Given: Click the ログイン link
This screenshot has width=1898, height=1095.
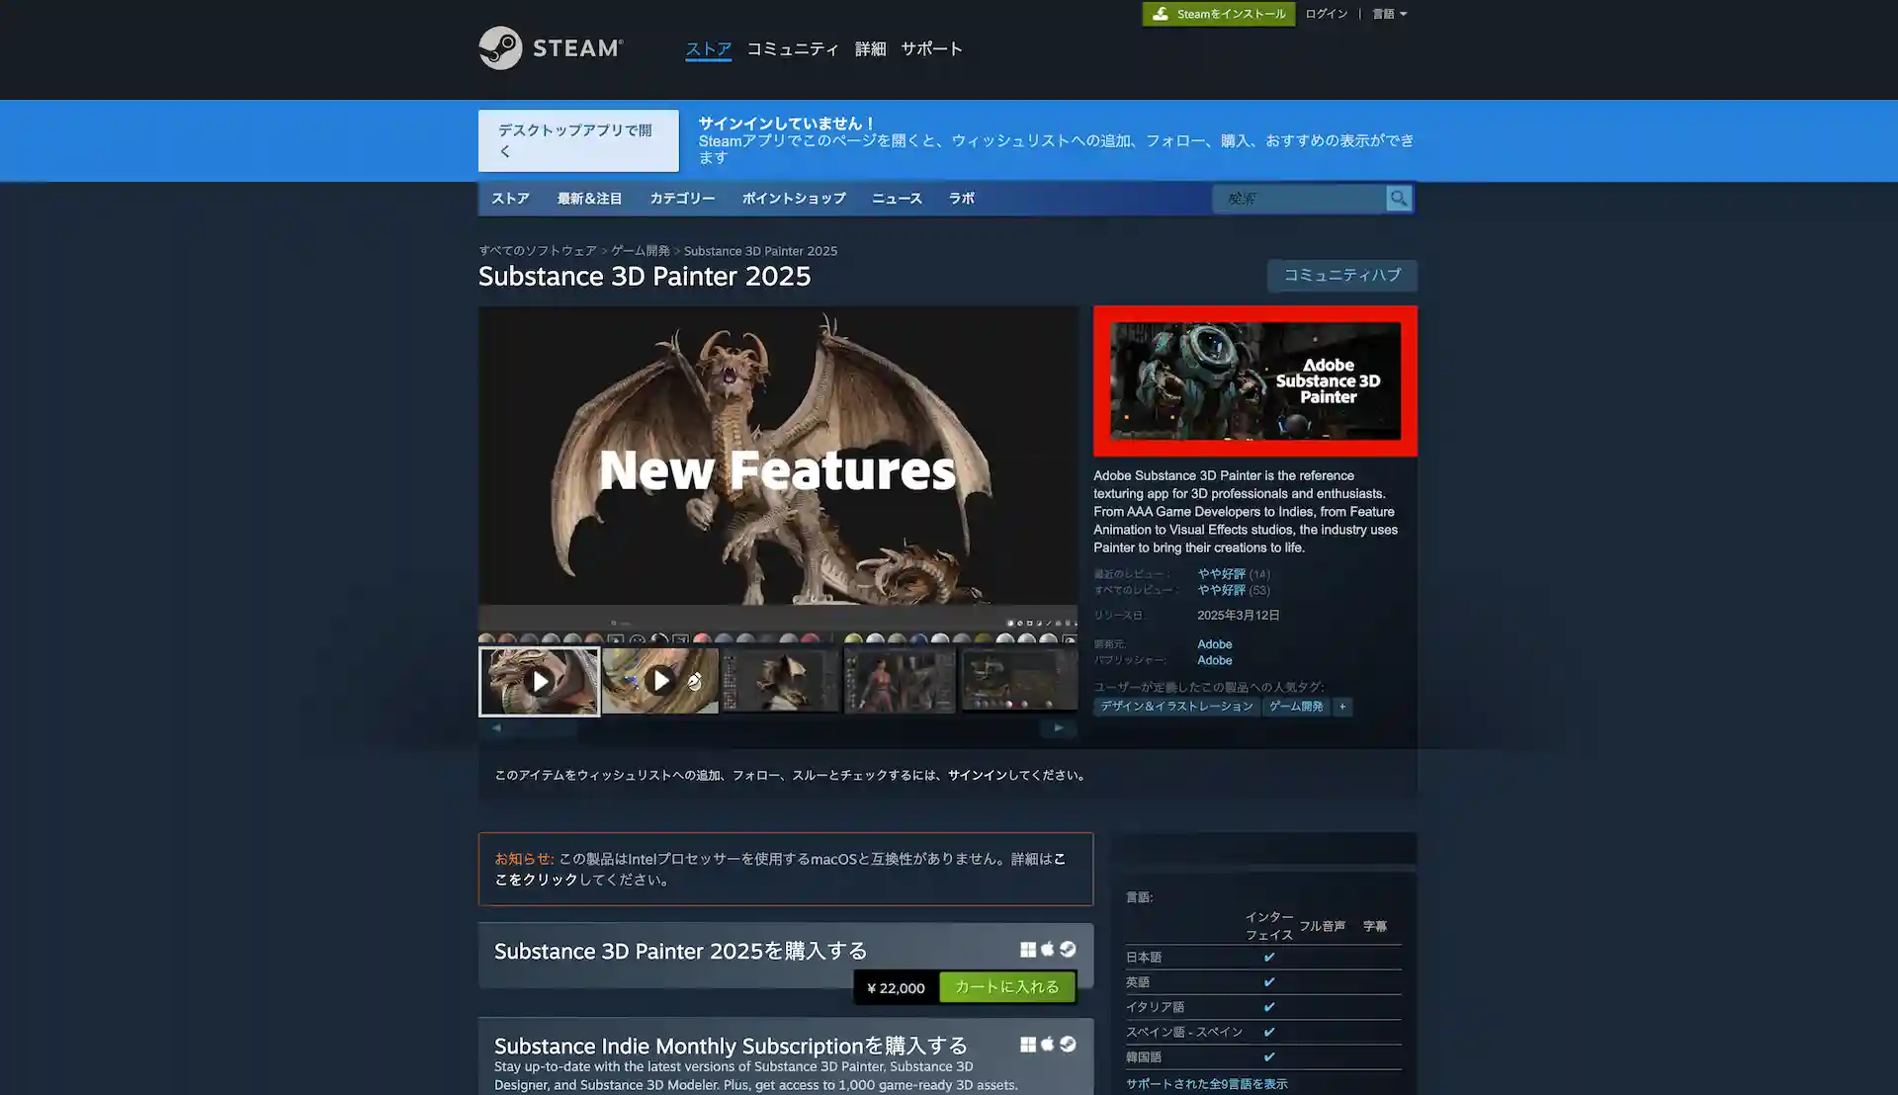Looking at the screenshot, I should (1326, 14).
